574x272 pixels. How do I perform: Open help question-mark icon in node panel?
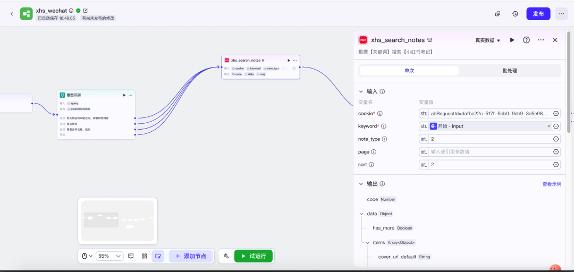(526, 40)
